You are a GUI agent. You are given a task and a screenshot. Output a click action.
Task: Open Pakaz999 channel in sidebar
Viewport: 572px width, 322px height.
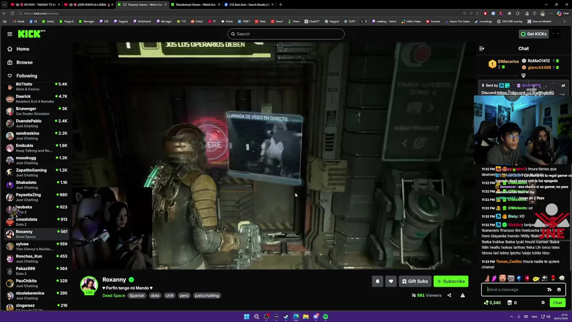point(37,271)
